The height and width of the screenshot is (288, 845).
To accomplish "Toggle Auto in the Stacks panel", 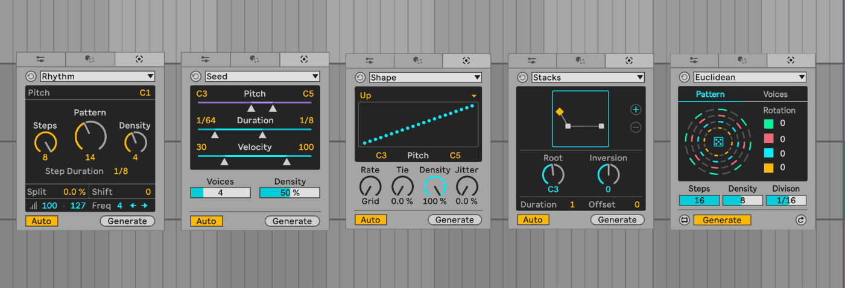I will point(533,220).
